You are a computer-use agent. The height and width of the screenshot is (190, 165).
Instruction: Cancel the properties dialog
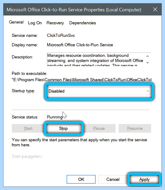coord(113,179)
